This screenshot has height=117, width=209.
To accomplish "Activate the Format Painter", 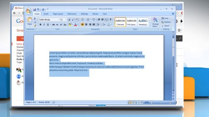I will click(35, 26).
